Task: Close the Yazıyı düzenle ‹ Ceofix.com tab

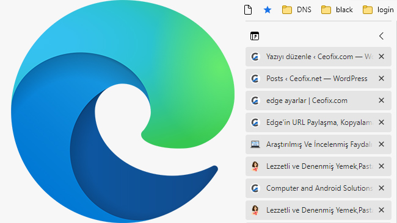Action: coord(381,57)
